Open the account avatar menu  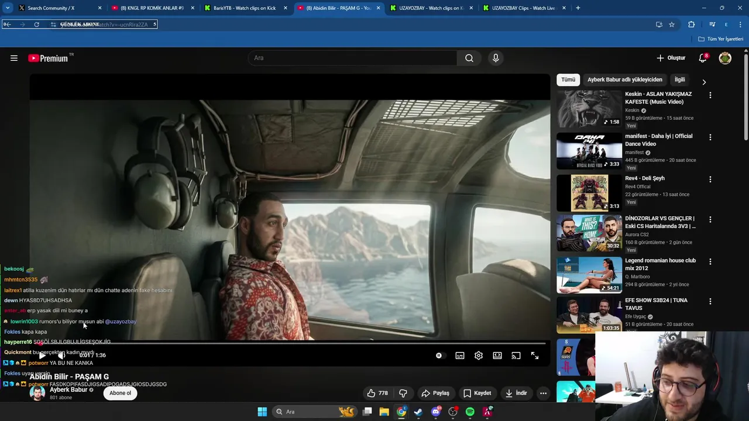click(x=725, y=58)
